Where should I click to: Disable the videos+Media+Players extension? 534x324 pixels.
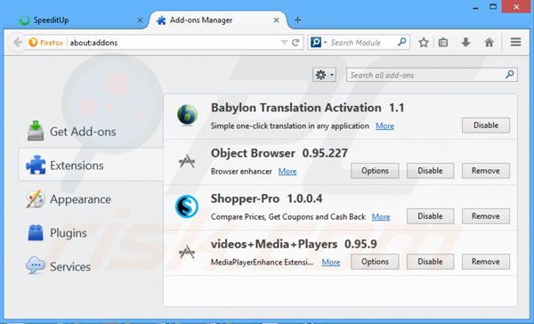430,262
